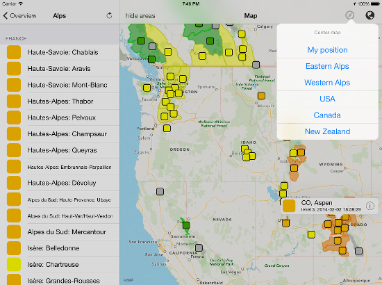Image resolution: width=382 pixels, height=285 pixels.
Task: Open Alpes du Sud: Haute Provence Ubaye row
Action: (60, 199)
